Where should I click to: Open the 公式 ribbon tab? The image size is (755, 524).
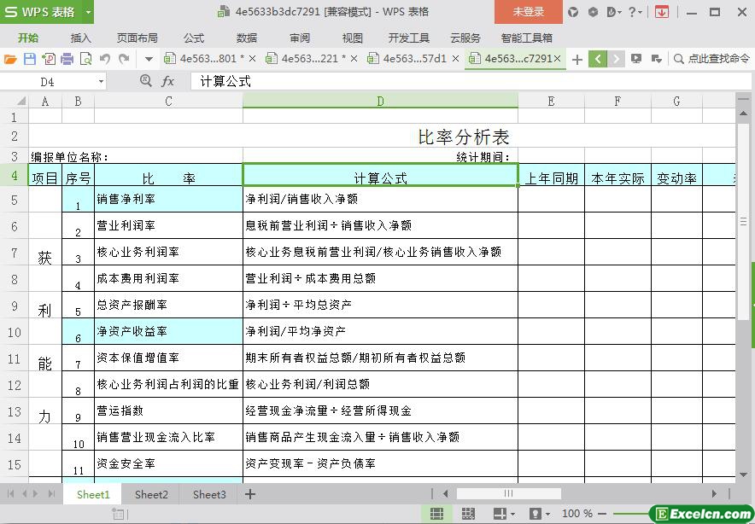194,38
